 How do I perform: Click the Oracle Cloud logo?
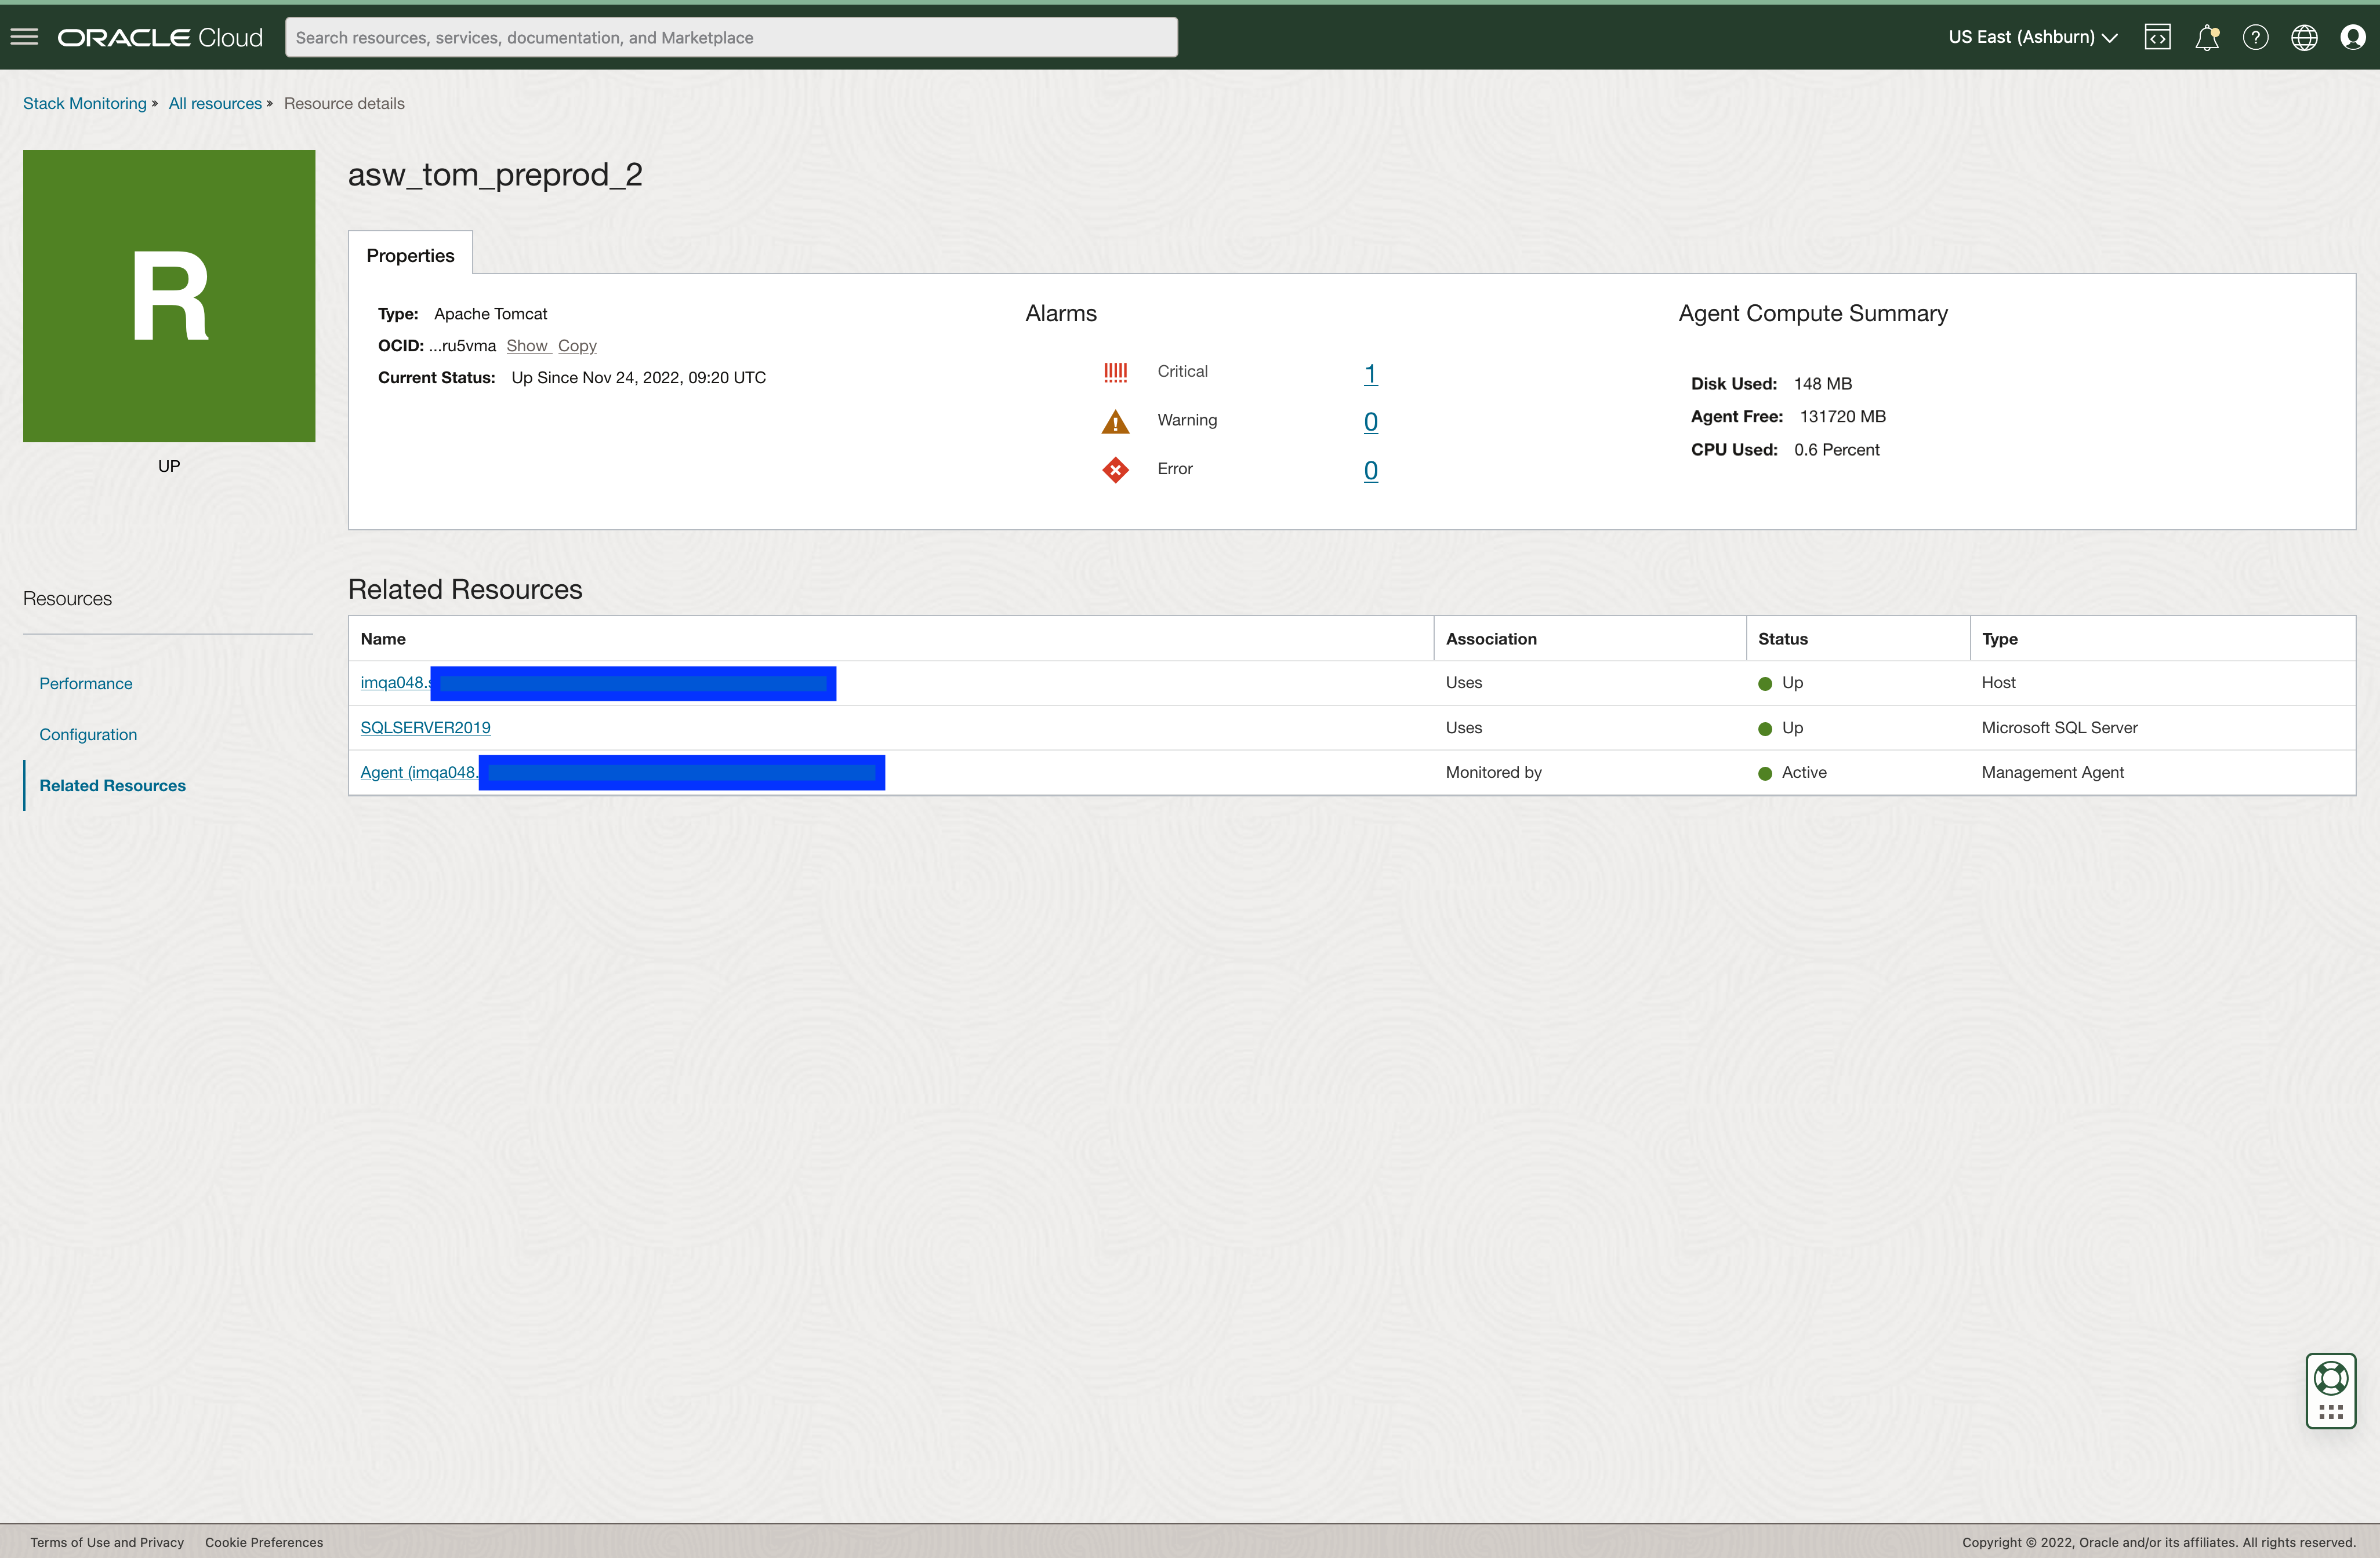[x=160, y=37]
